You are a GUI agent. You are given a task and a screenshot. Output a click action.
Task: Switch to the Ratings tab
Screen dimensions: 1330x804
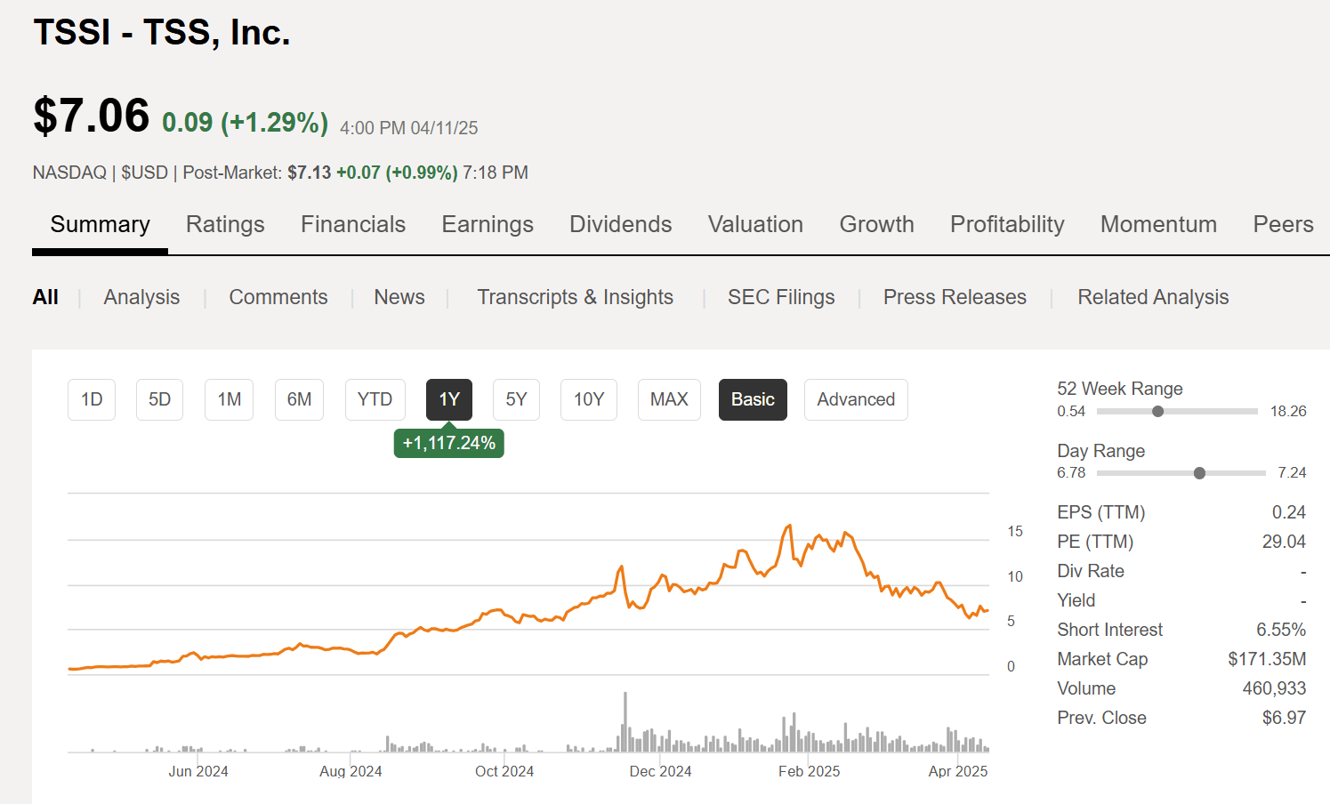point(225,224)
